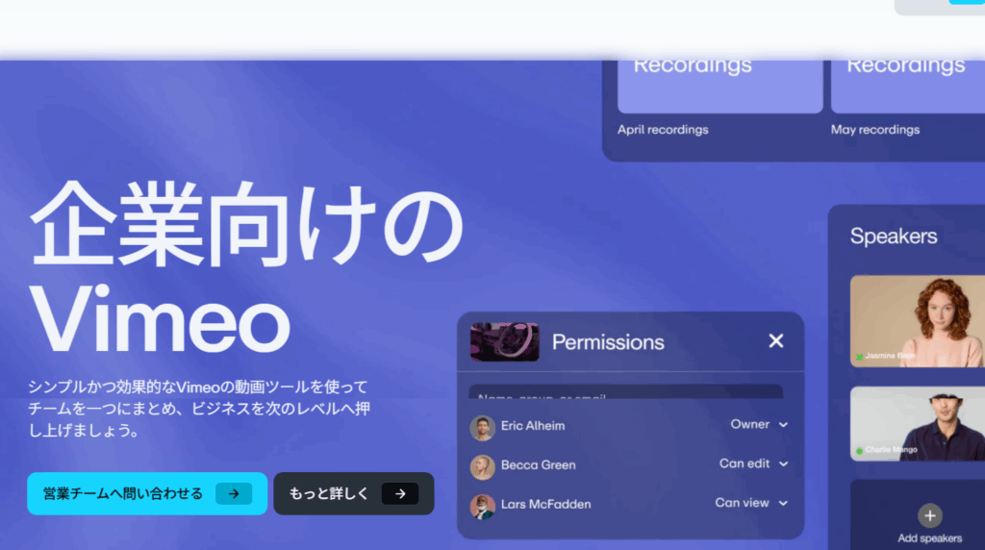Select Lars McFadden's avatar icon
Image resolution: width=985 pixels, height=550 pixels.
(x=482, y=506)
